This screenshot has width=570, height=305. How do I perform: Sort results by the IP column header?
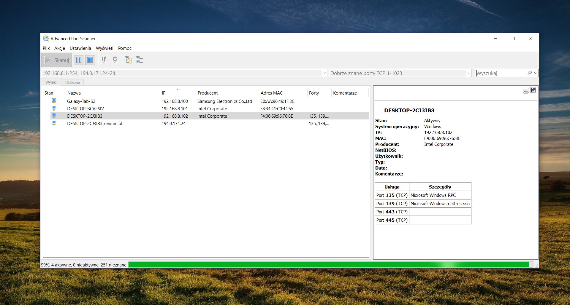coord(177,93)
